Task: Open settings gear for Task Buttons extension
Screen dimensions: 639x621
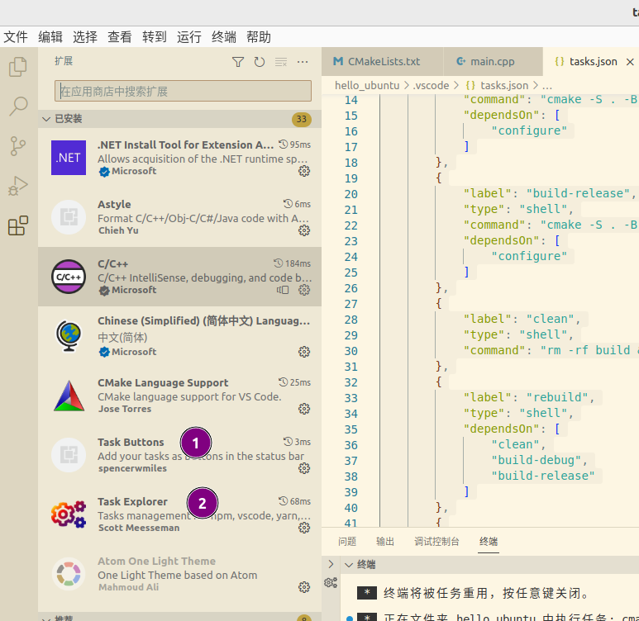Action: 304,468
